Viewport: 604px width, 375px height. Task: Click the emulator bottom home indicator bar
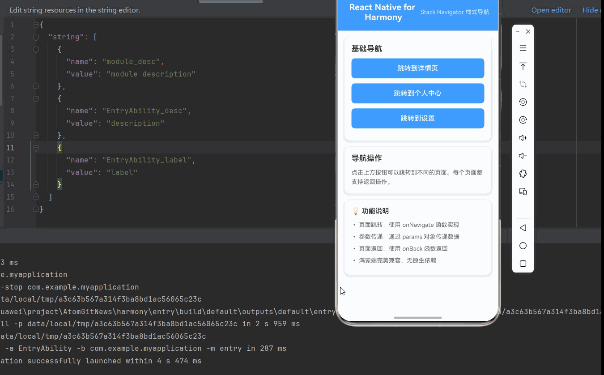(417, 318)
